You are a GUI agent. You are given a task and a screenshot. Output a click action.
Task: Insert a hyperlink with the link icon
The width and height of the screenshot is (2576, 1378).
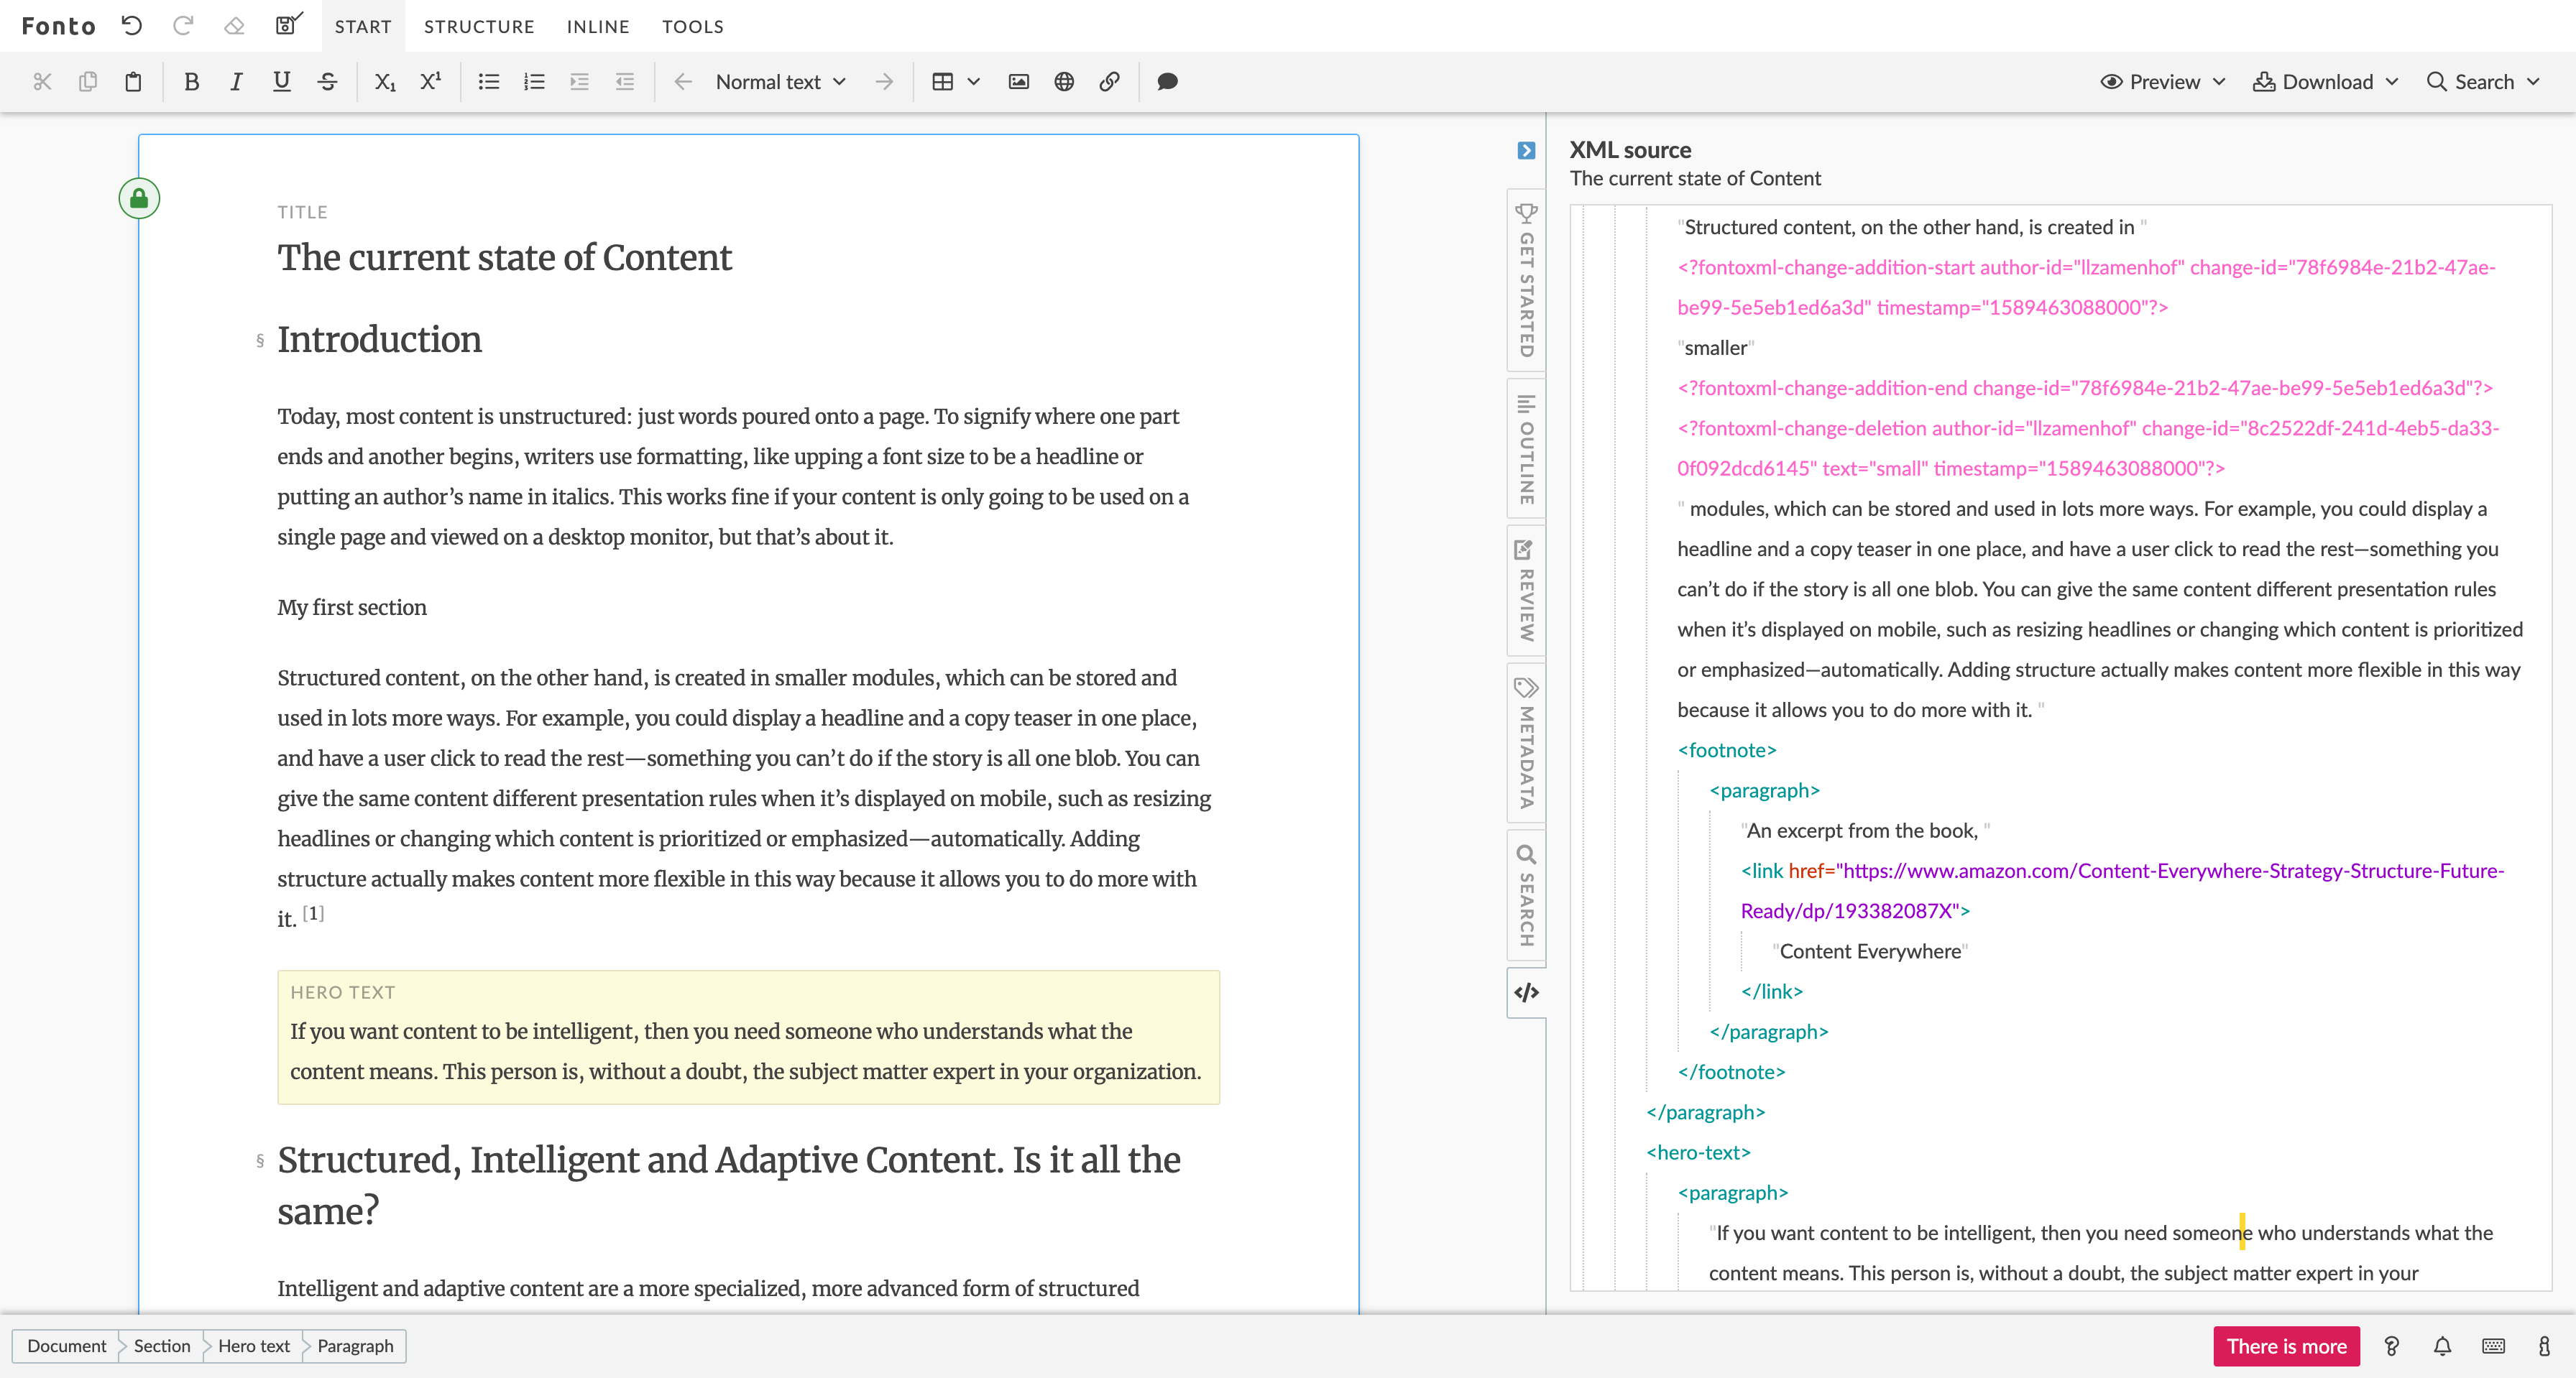click(x=1109, y=82)
